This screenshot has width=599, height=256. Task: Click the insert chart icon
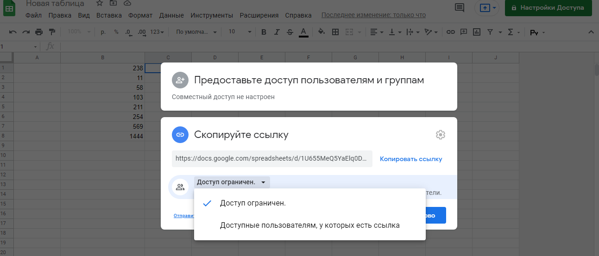tap(476, 32)
